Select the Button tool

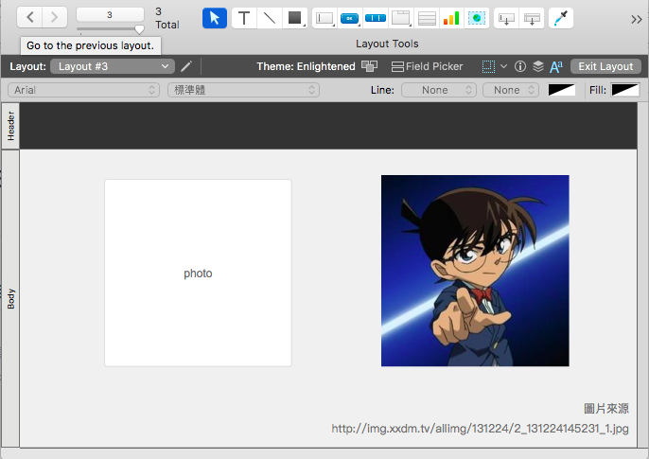[x=350, y=18]
